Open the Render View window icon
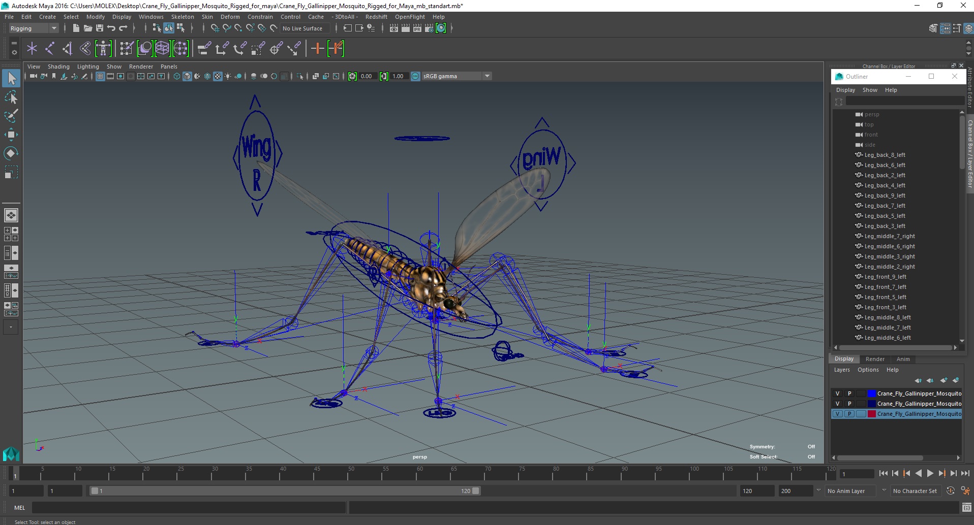The width and height of the screenshot is (974, 525). pos(394,28)
